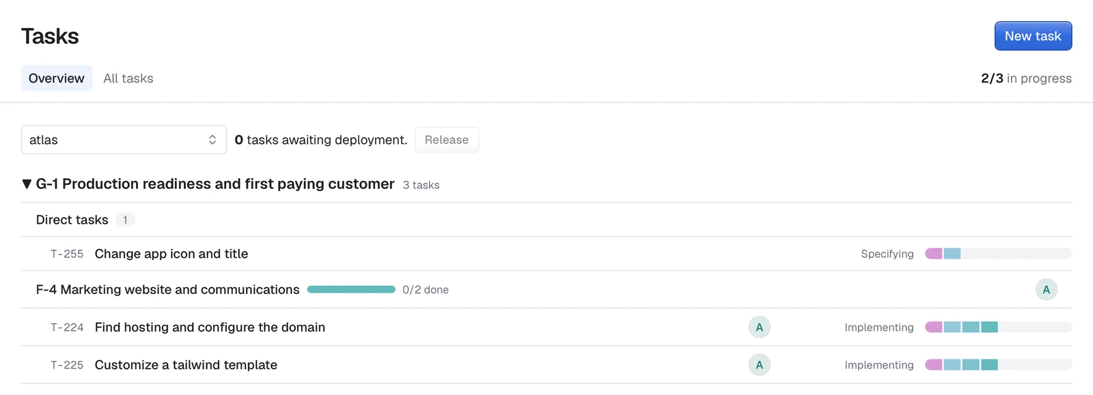1093x395 pixels.
Task: Open the atlas project dropdown
Action: pyautogui.click(x=124, y=140)
